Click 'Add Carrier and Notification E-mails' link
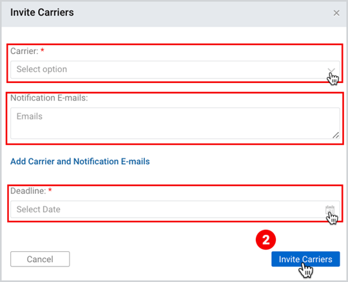Viewport: 348px width, 282px height. tap(80, 162)
